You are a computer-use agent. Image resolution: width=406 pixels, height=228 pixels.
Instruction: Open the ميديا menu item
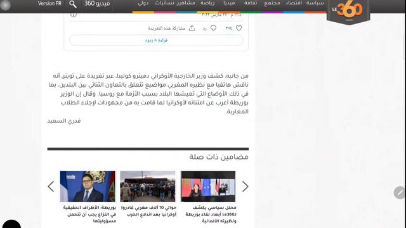click(x=229, y=3)
